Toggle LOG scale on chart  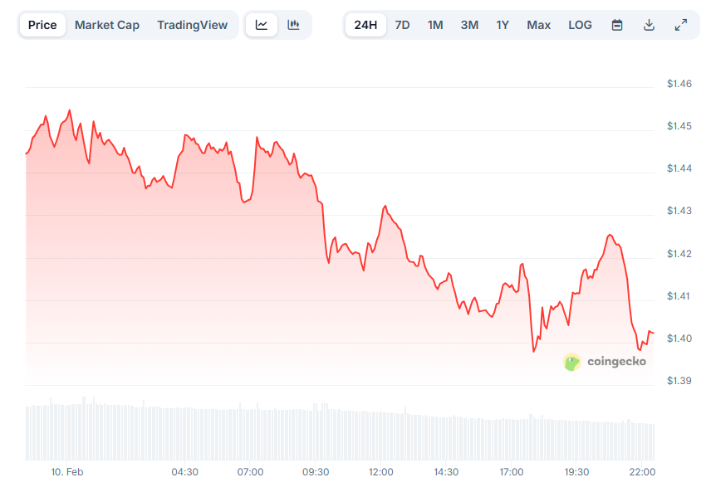point(580,25)
